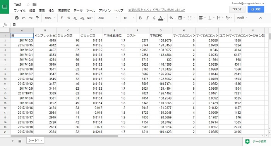Apply percent format with % icon
The width and height of the screenshot is (271, 146).
pyautogui.click(x=69, y=18)
